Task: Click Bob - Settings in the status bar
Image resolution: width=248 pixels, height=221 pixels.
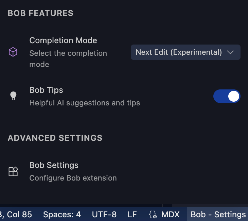Action: tap(218, 215)
